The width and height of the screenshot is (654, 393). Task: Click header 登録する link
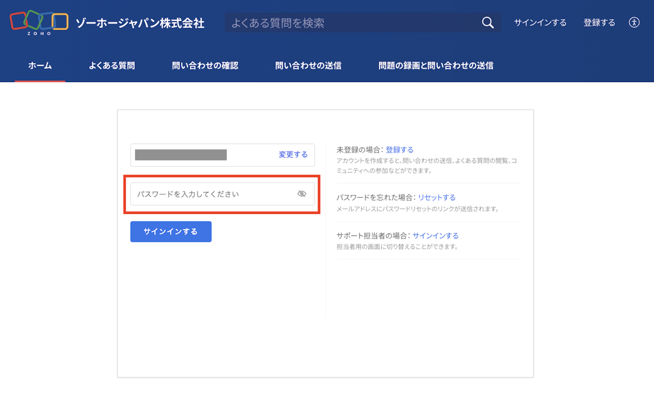(x=599, y=23)
